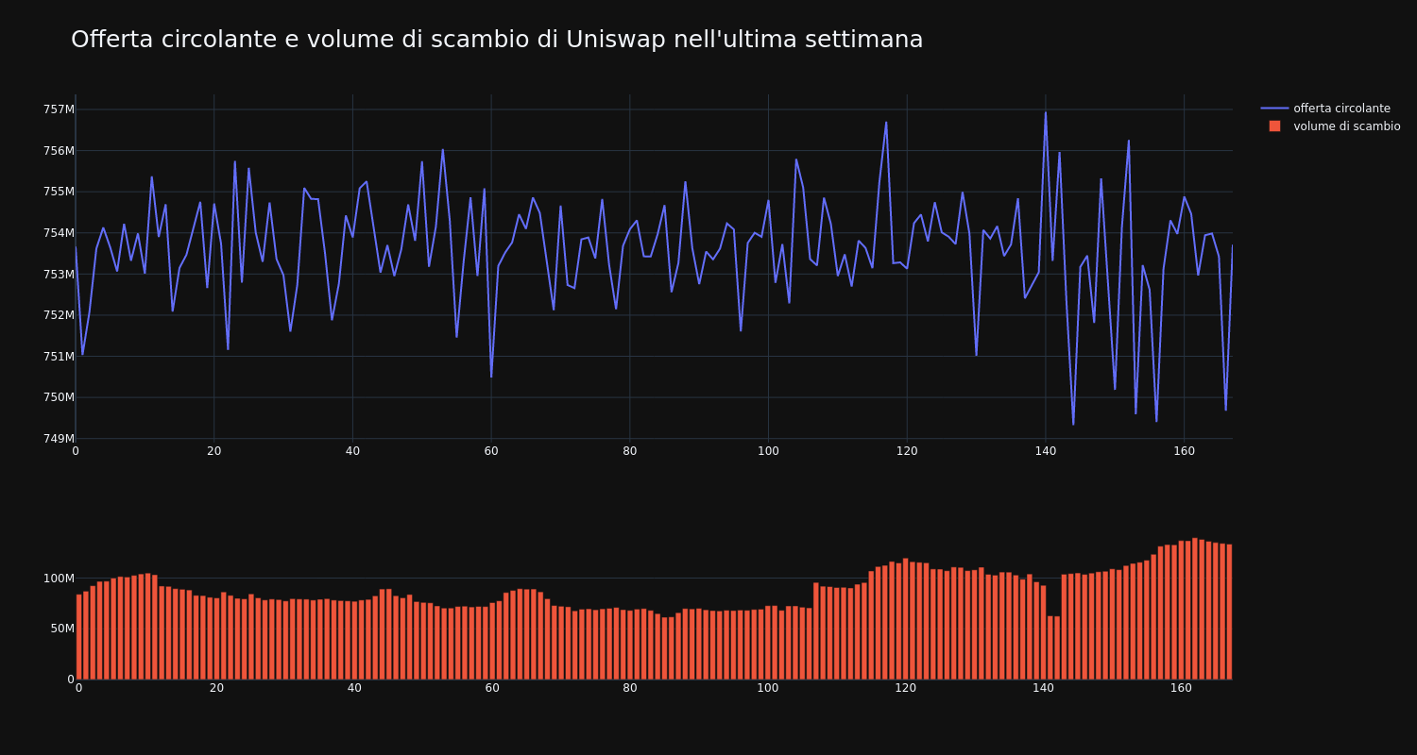Click x-axis tick 20 on upper chart
Viewport: 1417px width, 755px height.
[x=214, y=451]
